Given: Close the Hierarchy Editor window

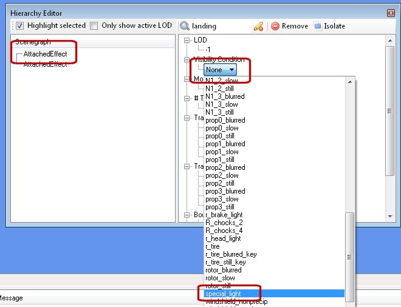Looking at the screenshot, I should pyautogui.click(x=391, y=13).
